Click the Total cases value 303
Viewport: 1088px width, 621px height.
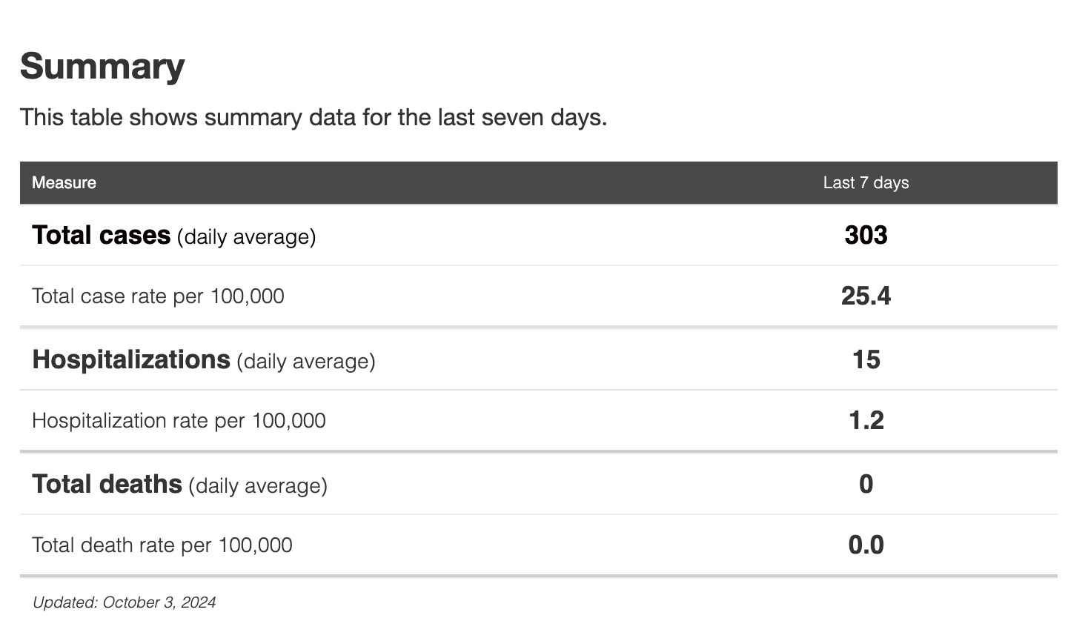[x=866, y=236]
